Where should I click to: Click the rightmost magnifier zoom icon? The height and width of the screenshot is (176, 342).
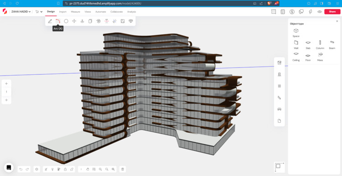pos(113,169)
